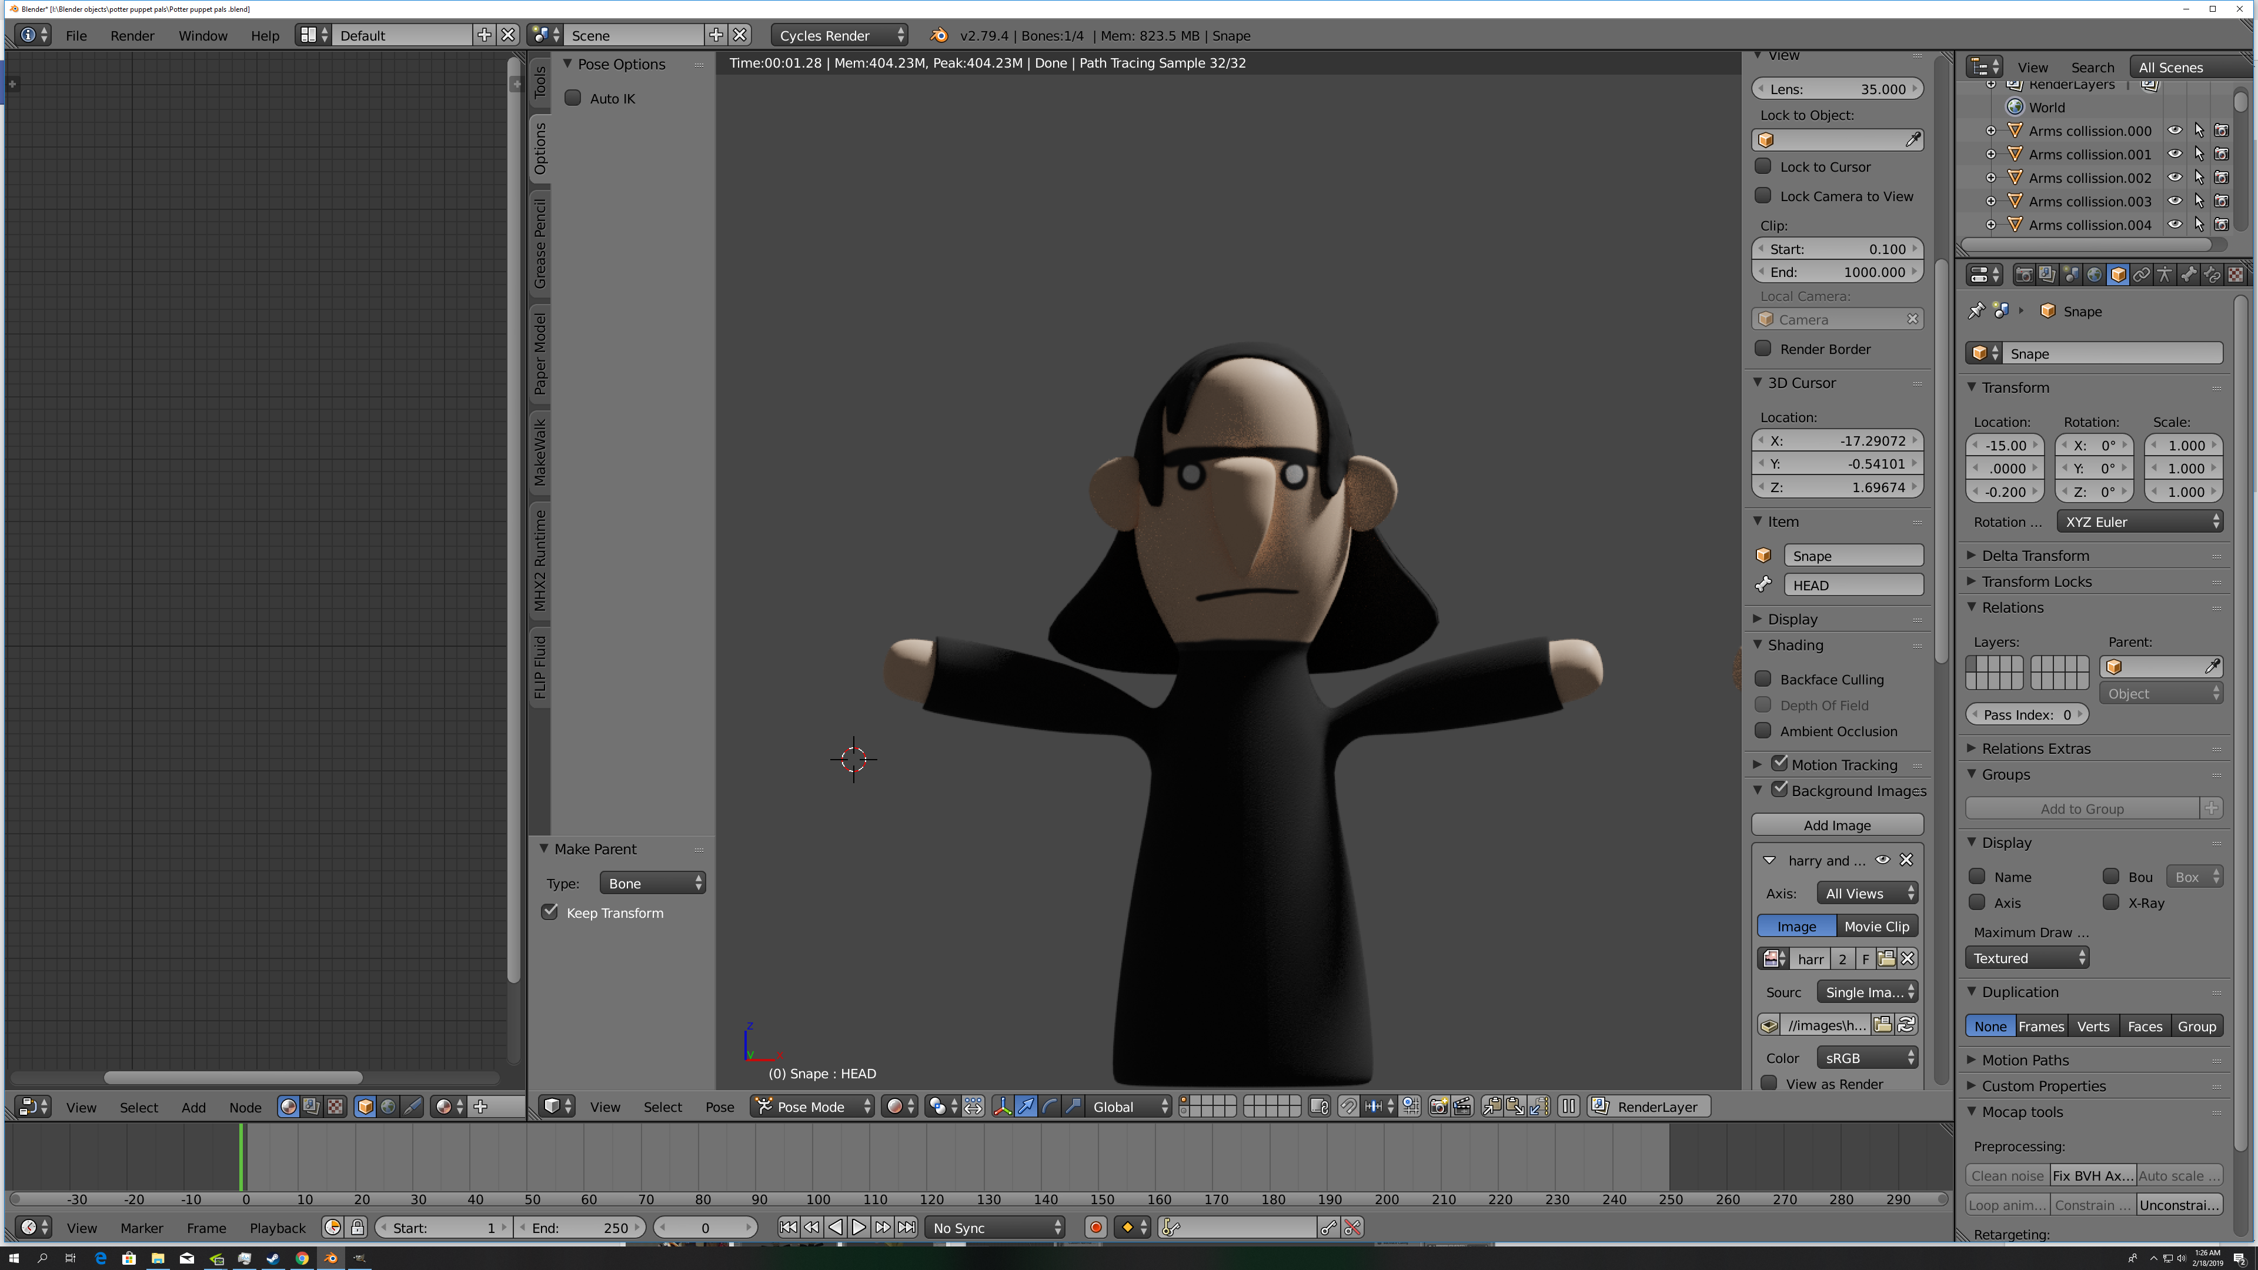Click the Lens value slider
The width and height of the screenshot is (2258, 1270).
coord(1837,89)
